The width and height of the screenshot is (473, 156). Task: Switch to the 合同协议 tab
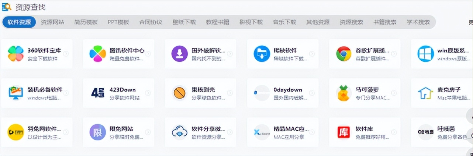(151, 22)
